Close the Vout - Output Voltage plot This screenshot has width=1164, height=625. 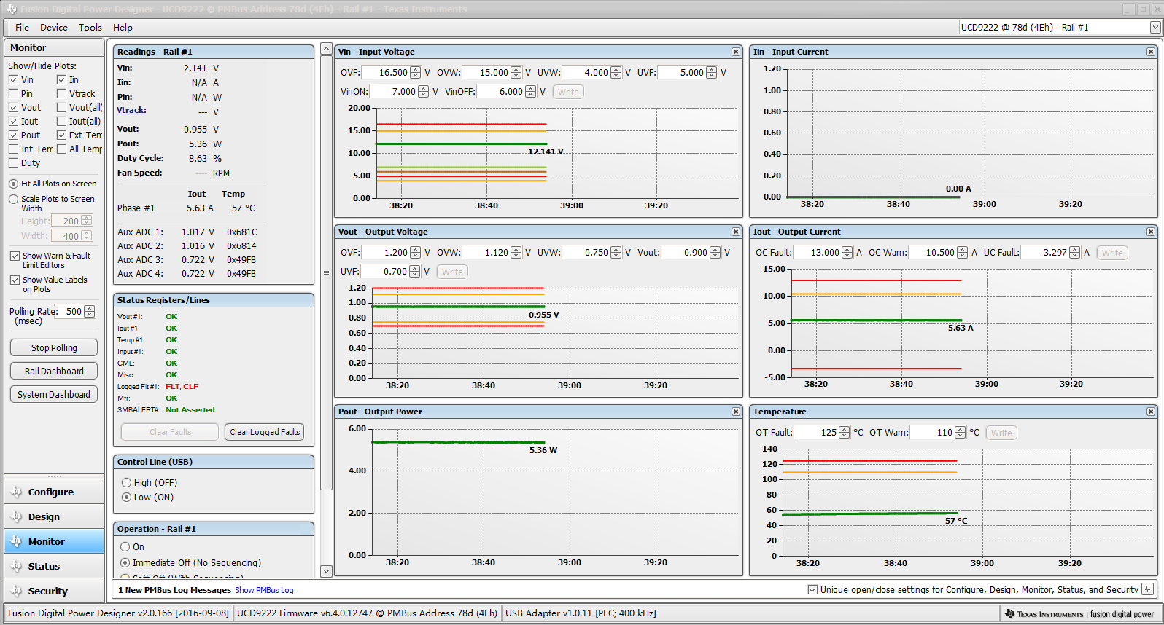[736, 232]
